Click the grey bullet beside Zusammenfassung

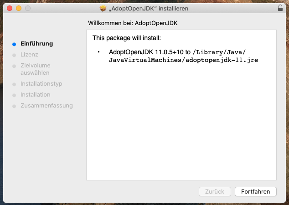(15, 106)
